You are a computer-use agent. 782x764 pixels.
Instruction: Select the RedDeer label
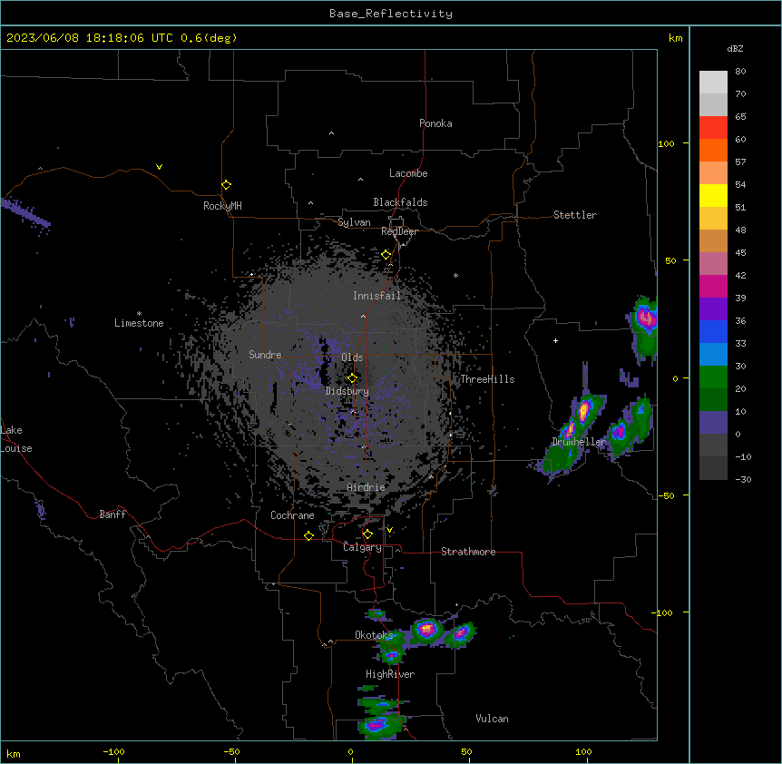tap(399, 231)
